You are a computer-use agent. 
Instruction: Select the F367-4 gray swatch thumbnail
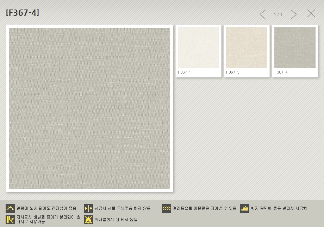point(295,48)
